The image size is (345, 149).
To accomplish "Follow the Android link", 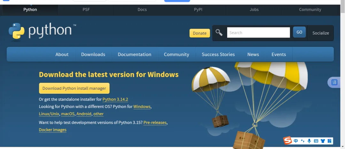I will 84,114.
